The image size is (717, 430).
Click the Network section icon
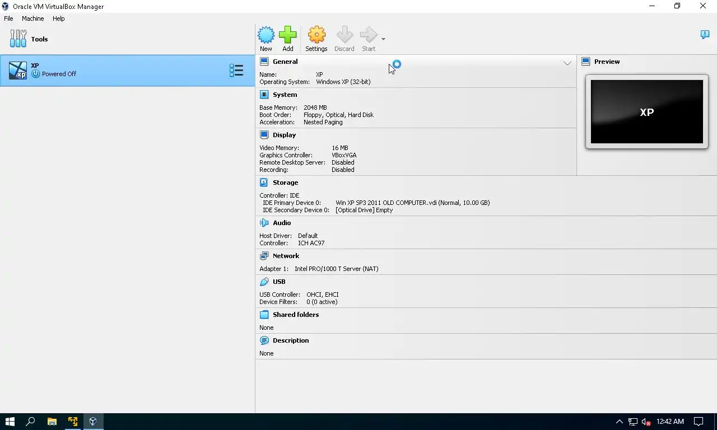[264, 256]
